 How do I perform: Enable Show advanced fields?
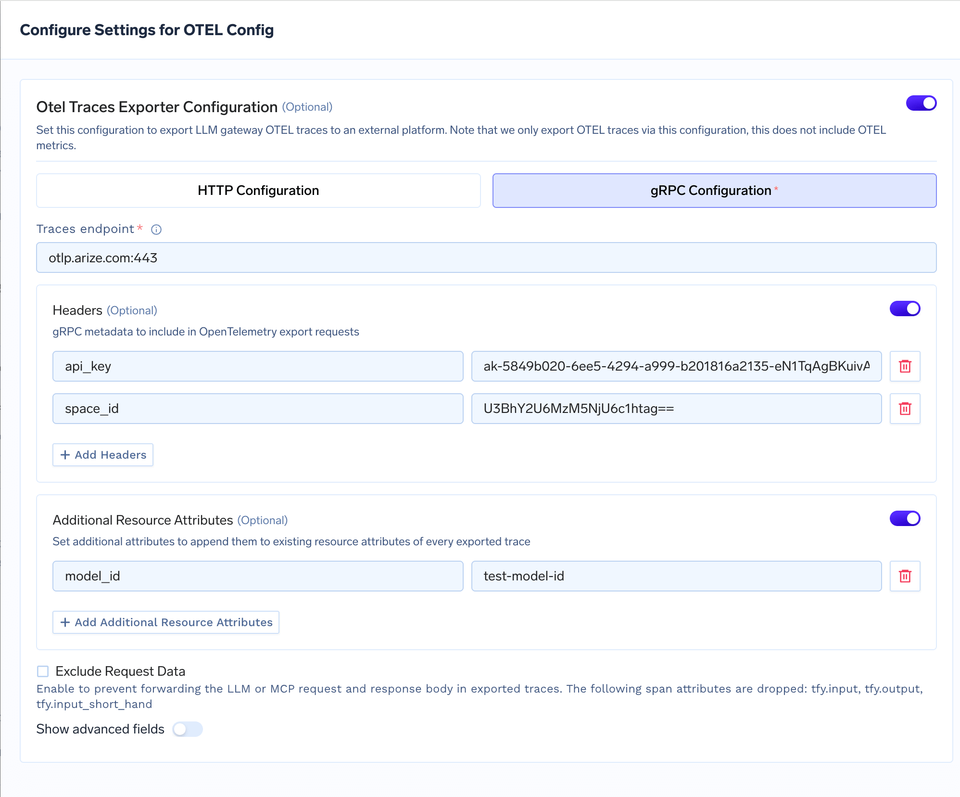pos(187,729)
